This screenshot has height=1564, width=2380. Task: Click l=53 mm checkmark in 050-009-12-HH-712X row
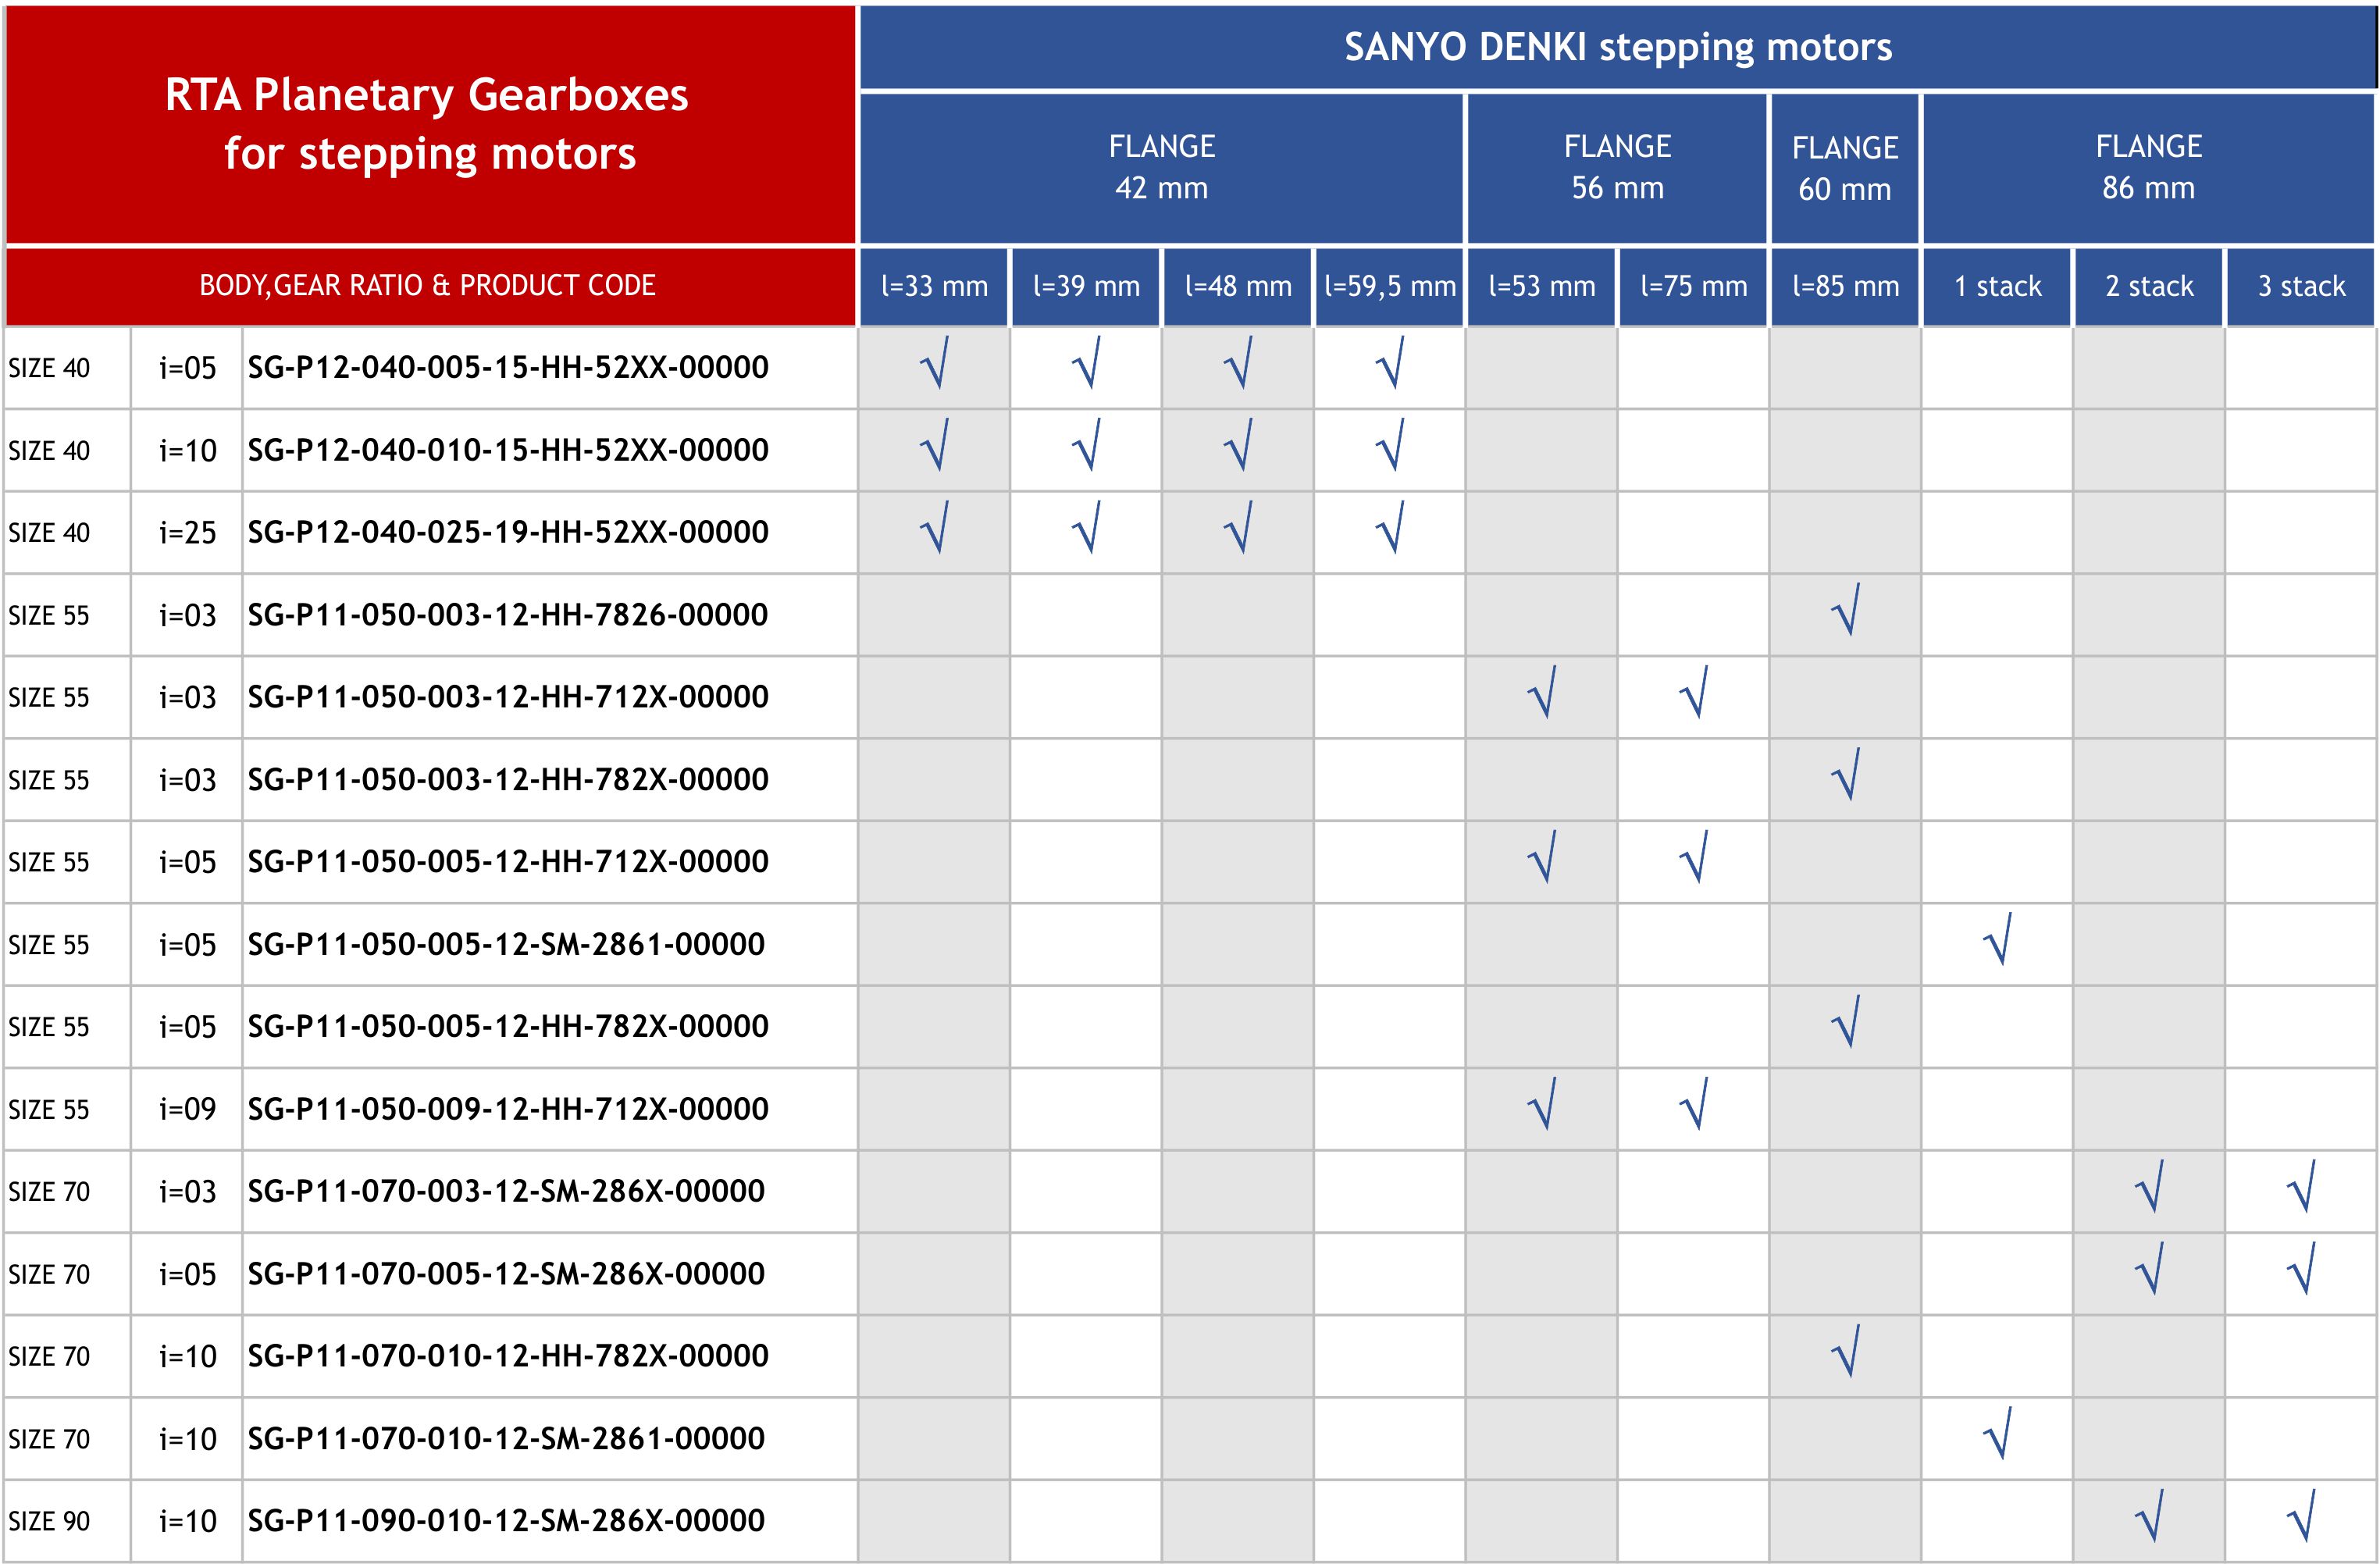[x=1542, y=1103]
